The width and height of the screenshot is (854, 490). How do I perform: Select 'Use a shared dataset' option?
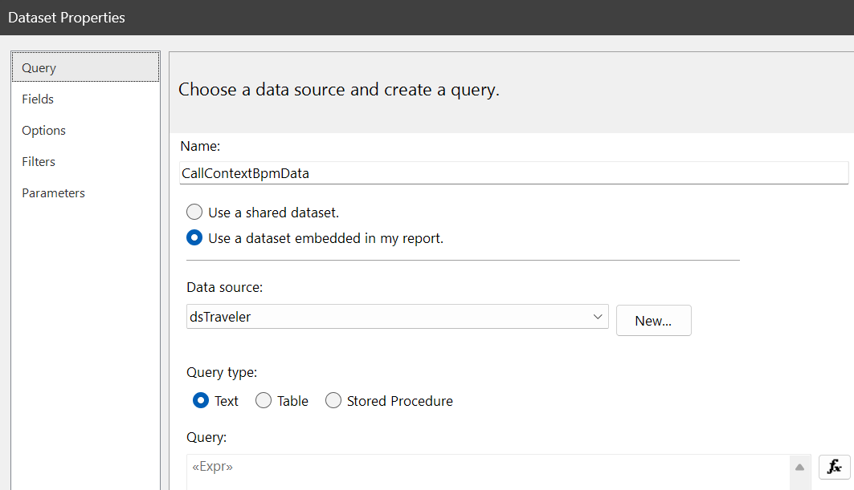coord(194,213)
